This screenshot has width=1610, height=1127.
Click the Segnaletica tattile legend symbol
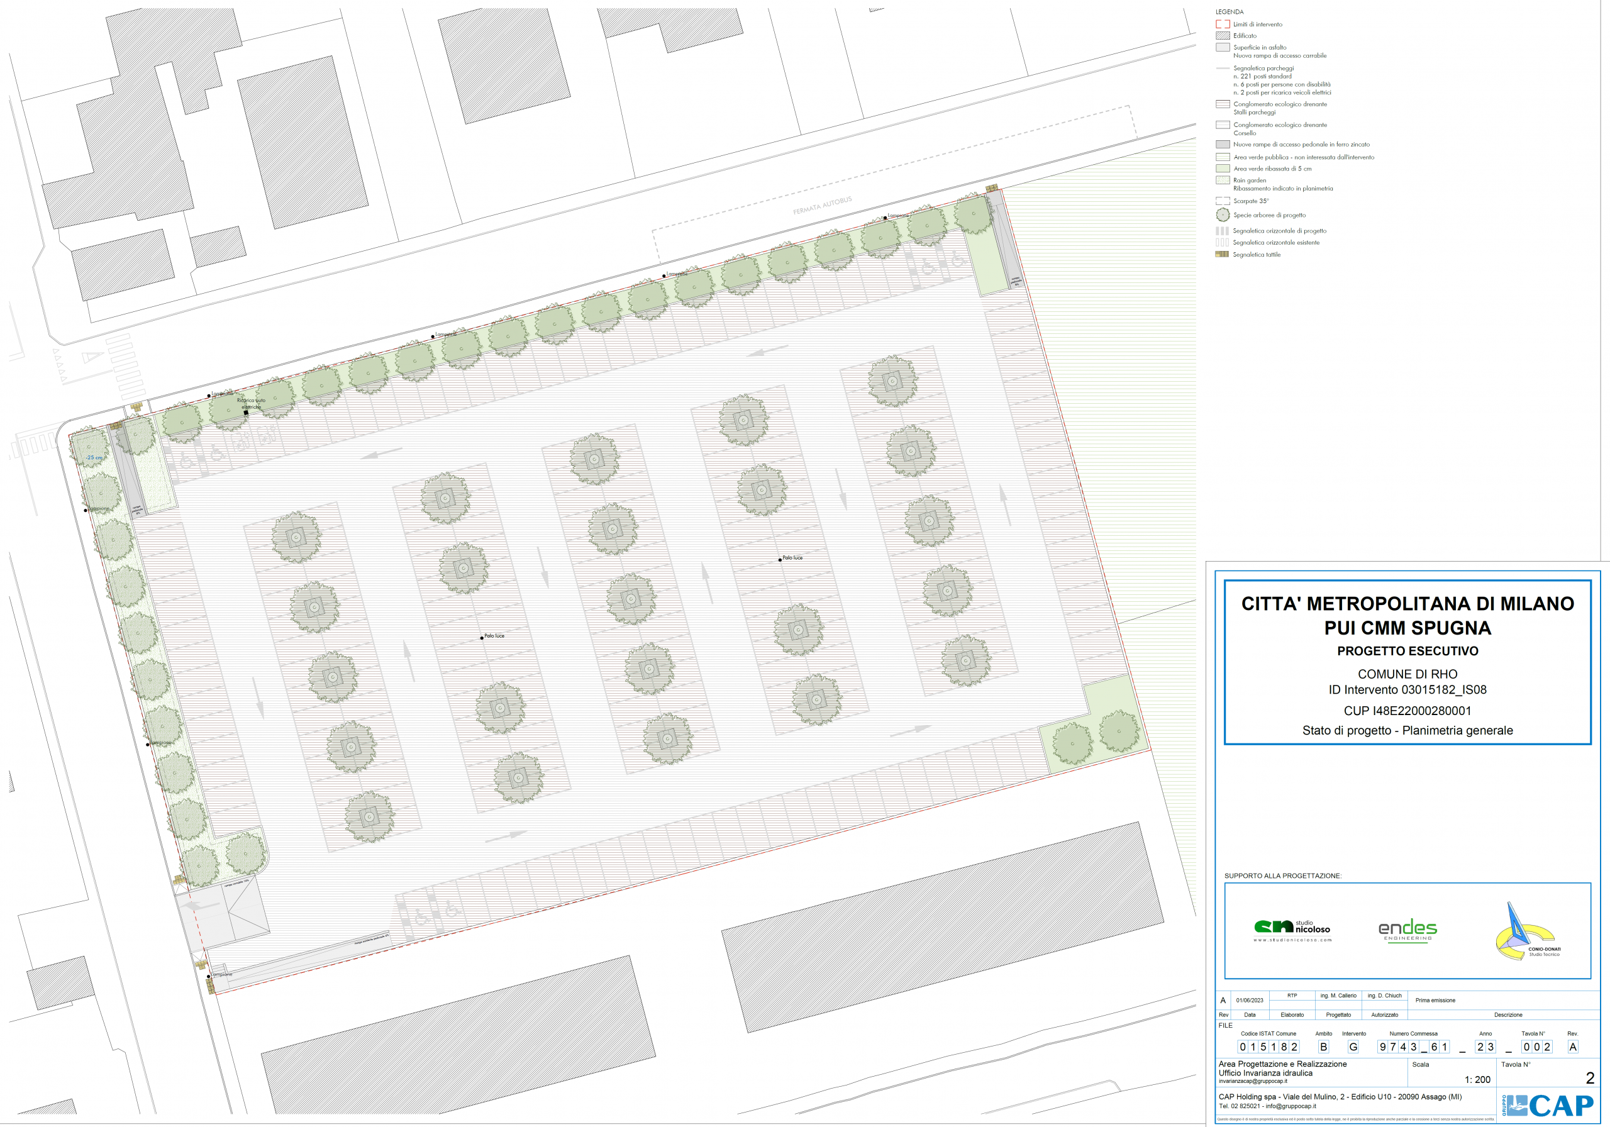[x=1221, y=255]
